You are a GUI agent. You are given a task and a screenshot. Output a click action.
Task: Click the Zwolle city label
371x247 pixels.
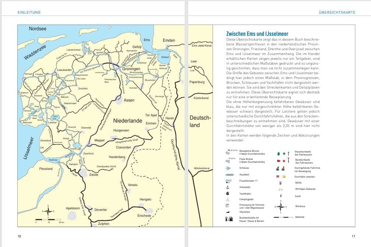(x=94, y=175)
